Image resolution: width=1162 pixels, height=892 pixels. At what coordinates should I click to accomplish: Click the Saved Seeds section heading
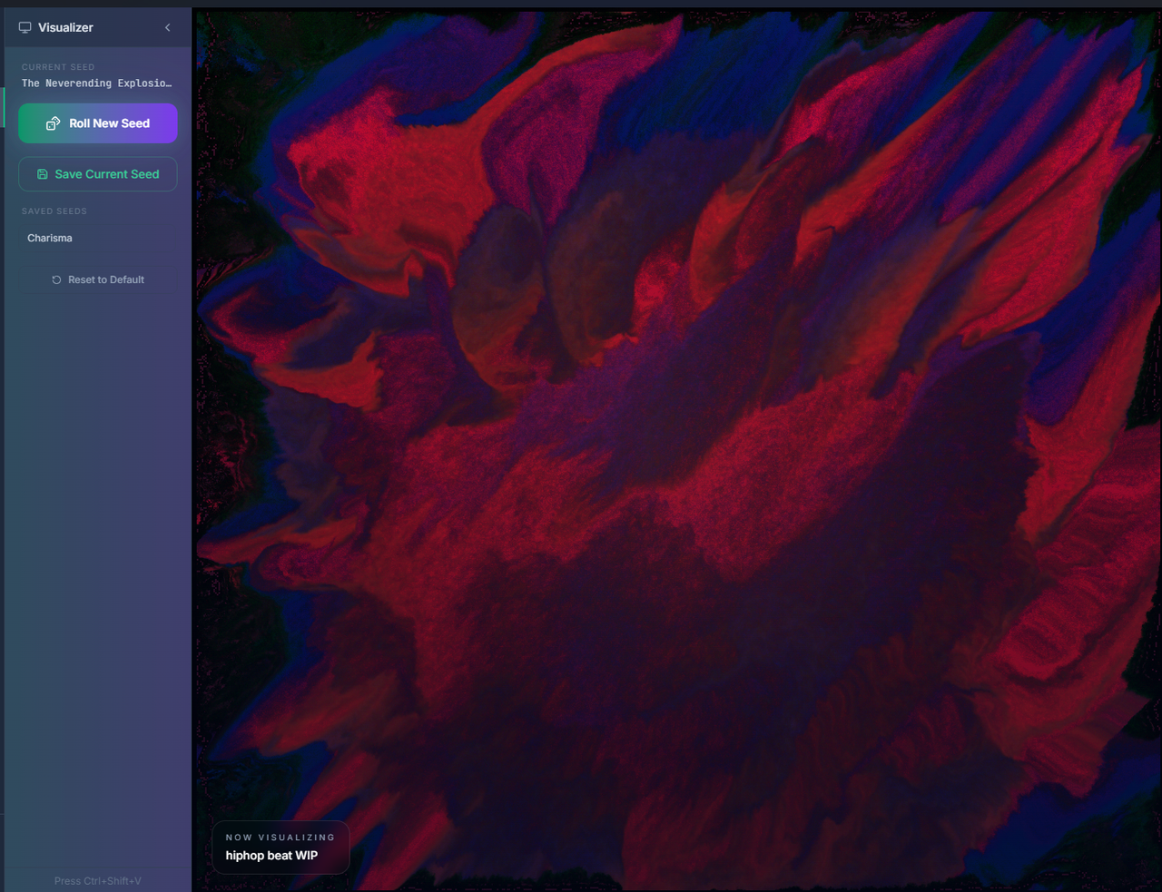point(54,211)
